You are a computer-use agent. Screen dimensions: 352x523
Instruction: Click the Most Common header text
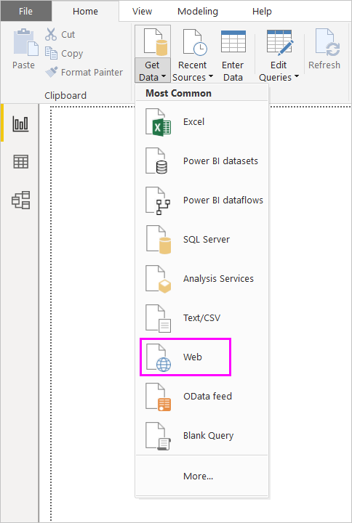point(179,93)
